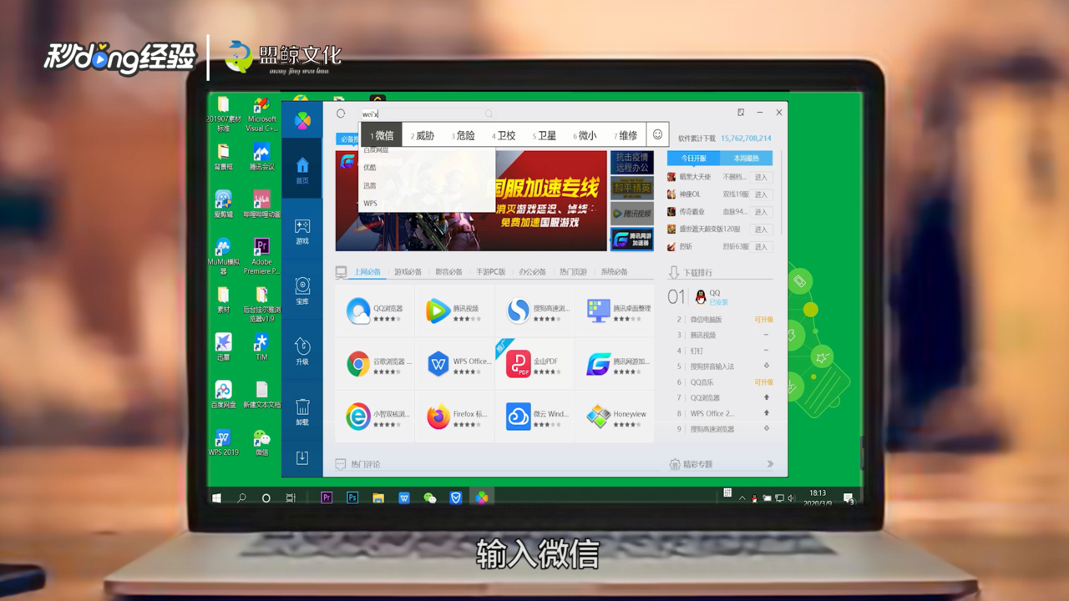Open the 抗击疫情远程办公 banner thumbnail
This screenshot has height=601, width=1069.
pyautogui.click(x=631, y=163)
